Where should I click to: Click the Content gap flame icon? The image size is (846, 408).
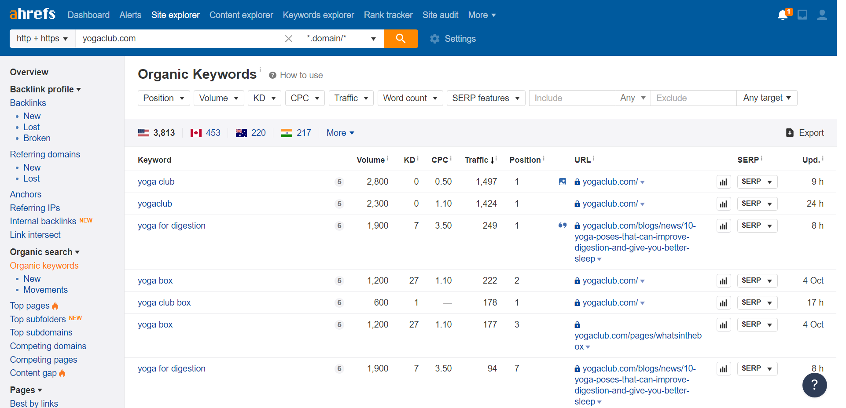[x=62, y=373]
